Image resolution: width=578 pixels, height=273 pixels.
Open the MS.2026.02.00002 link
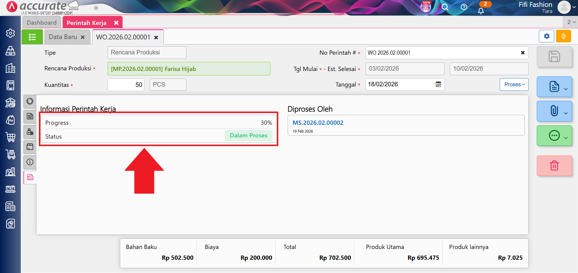(x=318, y=123)
